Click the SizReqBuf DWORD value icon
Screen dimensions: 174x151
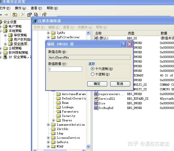tap(96, 108)
